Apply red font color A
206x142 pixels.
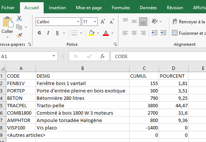click(x=106, y=33)
